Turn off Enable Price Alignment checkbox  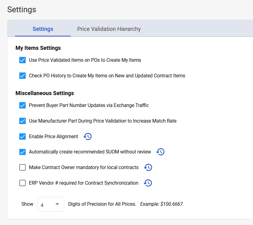(22, 136)
